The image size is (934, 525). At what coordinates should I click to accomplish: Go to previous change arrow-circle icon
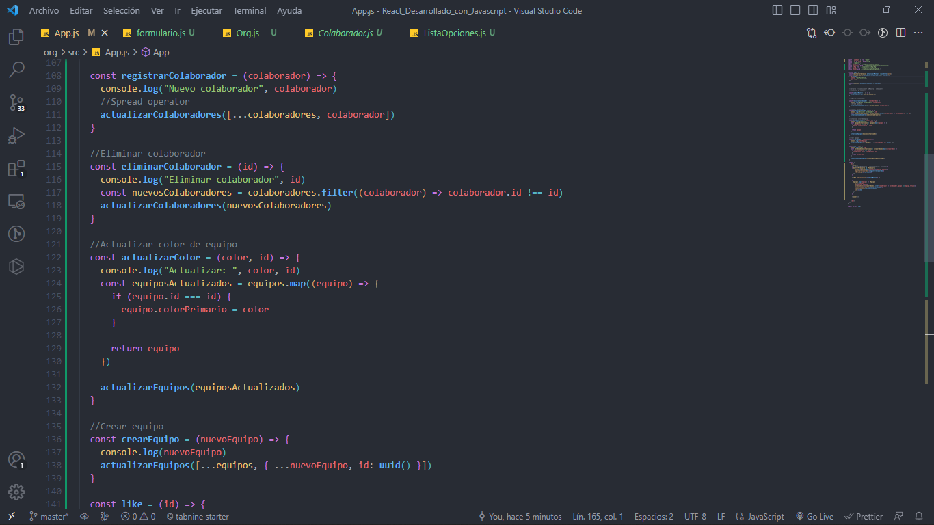(x=829, y=33)
